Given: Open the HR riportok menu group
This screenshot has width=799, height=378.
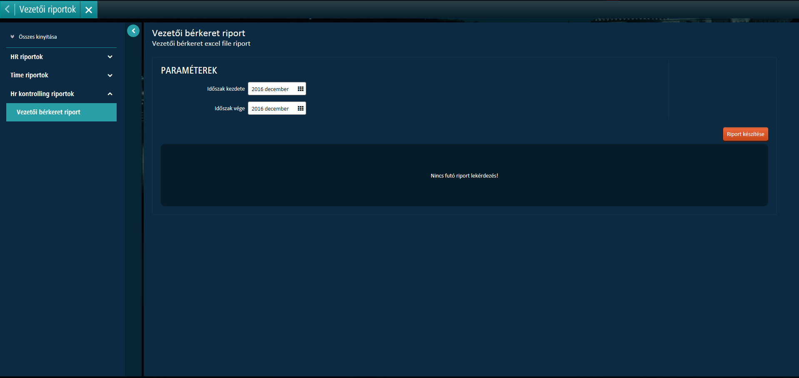Looking at the screenshot, I should pyautogui.click(x=27, y=57).
